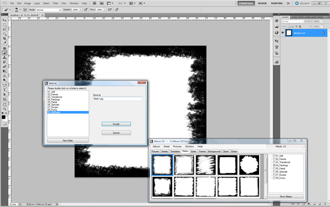Open collapsed Adjustments panel sun icon
Image resolution: width=330 pixels, height=207 pixels.
tap(277, 21)
